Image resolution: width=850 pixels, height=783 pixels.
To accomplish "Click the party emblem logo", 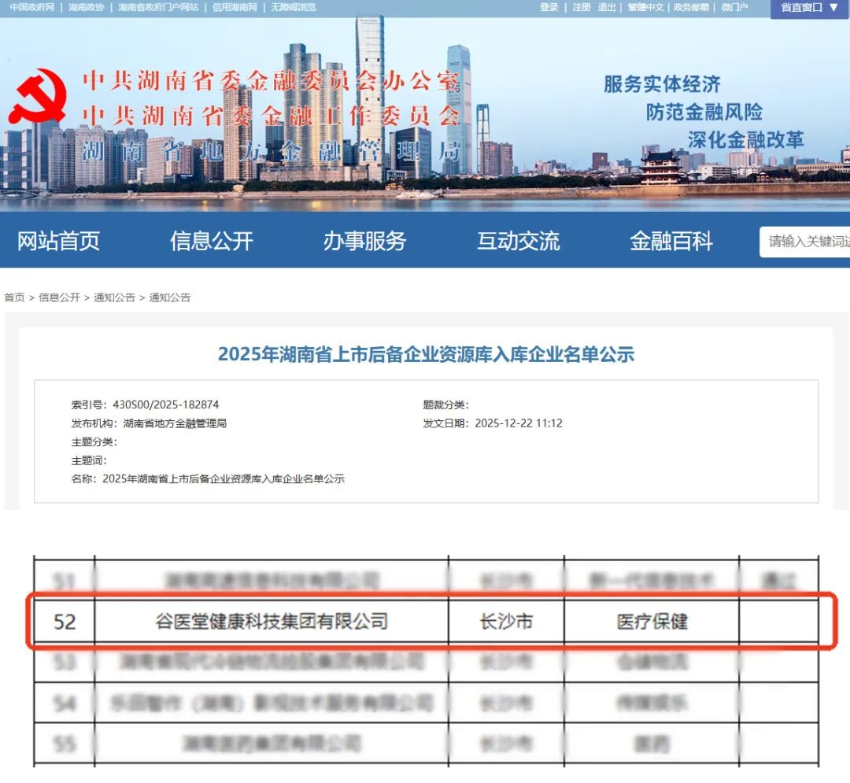I will point(38,98).
